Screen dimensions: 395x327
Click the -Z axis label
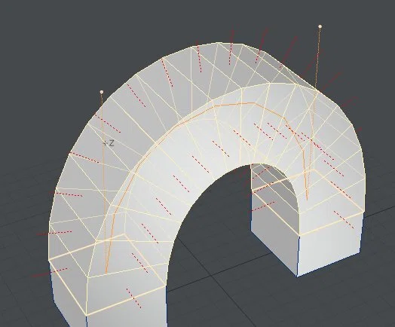109,143
